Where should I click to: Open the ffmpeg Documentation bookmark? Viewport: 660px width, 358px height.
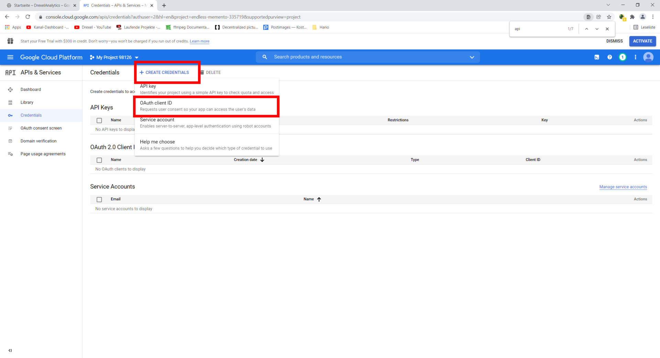tap(187, 27)
